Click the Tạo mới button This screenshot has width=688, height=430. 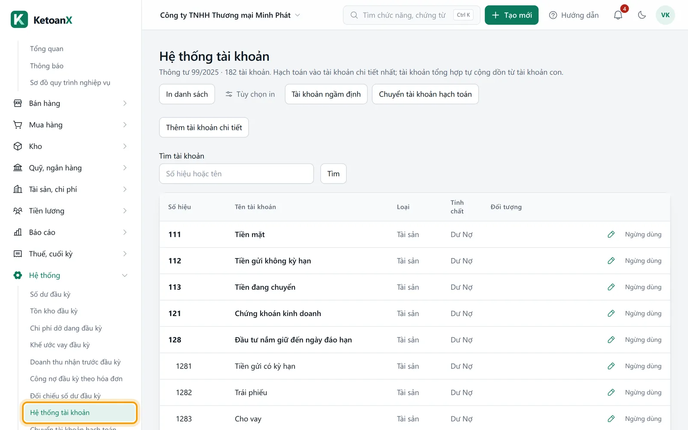pos(512,15)
